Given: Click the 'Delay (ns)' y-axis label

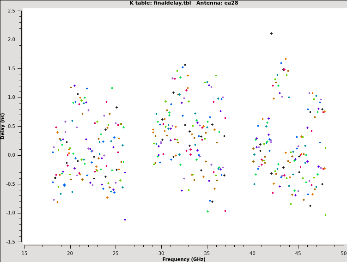Looking at the screenshot, I should [3, 126].
